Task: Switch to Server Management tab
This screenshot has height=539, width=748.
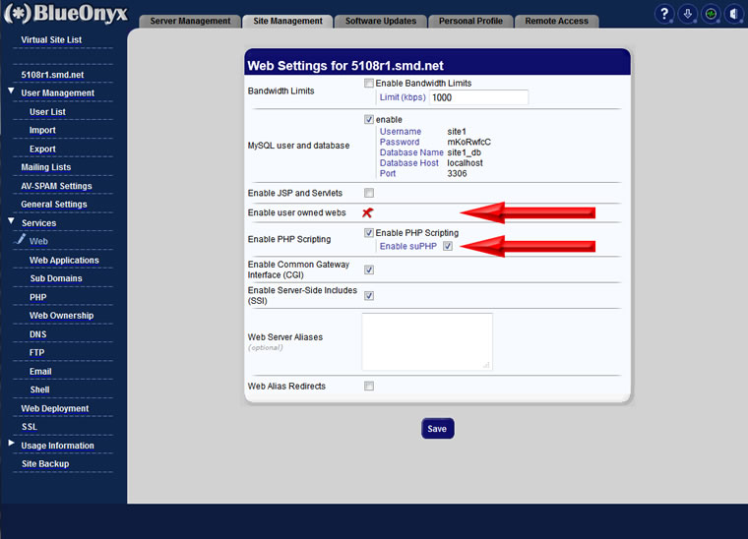Action: (190, 21)
